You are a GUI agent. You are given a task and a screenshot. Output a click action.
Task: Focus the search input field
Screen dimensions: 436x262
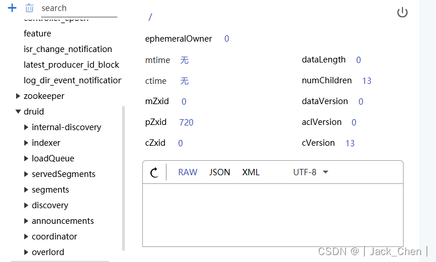click(x=79, y=9)
